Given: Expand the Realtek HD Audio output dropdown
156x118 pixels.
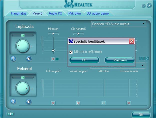Looking at the screenshot, I should tap(143, 24).
